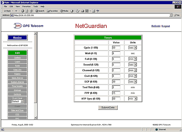Open the View menu
The height and width of the screenshot is (132, 182).
17,7
